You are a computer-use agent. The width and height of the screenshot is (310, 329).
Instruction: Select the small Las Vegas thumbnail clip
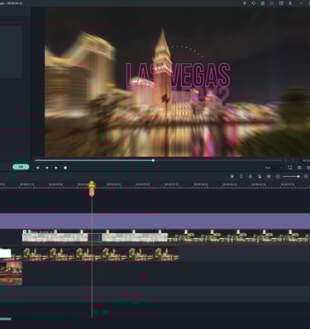tap(11, 273)
